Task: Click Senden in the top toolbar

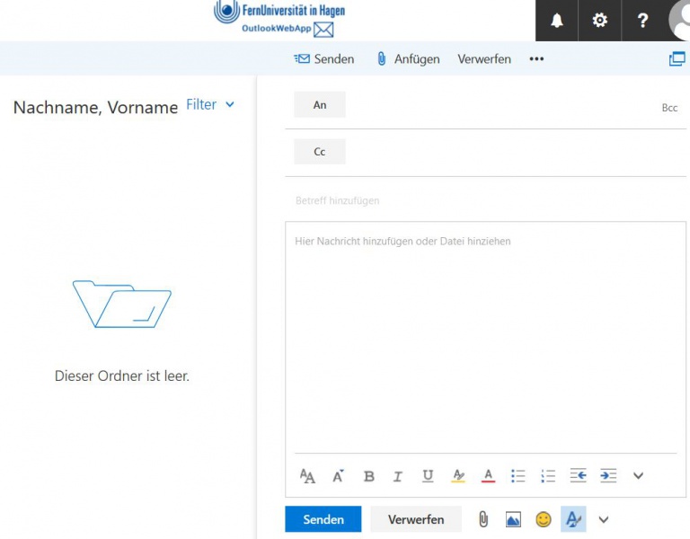Action: pos(323,59)
